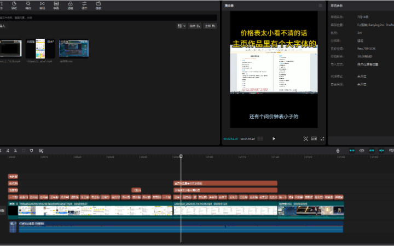Select the dark screen-recording .mp4 thumbnail
Image resolution: width=394 pixels, height=246 pixels.
[10, 48]
